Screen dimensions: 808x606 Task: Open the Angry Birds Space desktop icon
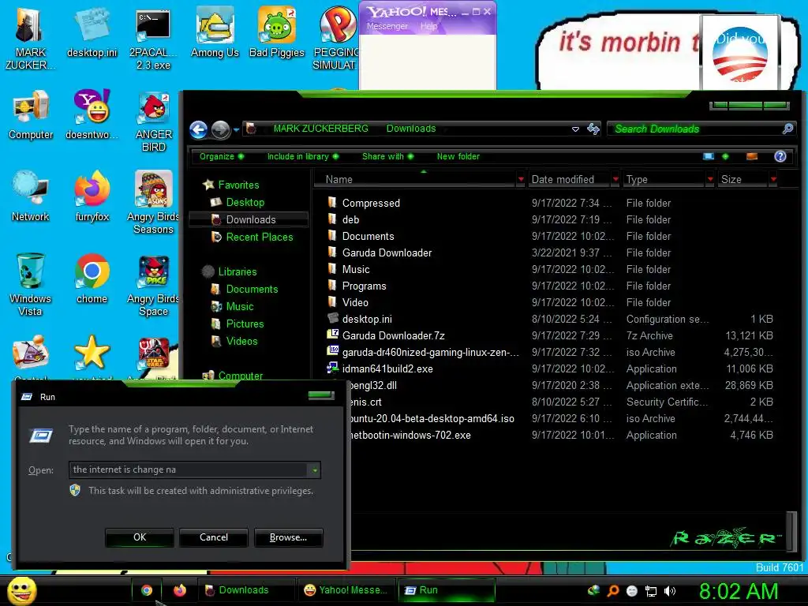point(153,284)
